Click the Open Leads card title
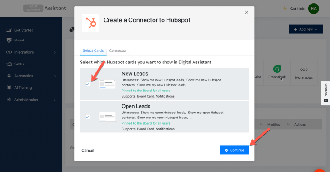This screenshot has width=330, height=172. click(x=136, y=106)
